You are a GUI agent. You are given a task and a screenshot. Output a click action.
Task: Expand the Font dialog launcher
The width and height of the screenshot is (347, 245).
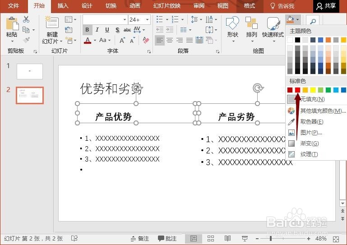point(149,51)
